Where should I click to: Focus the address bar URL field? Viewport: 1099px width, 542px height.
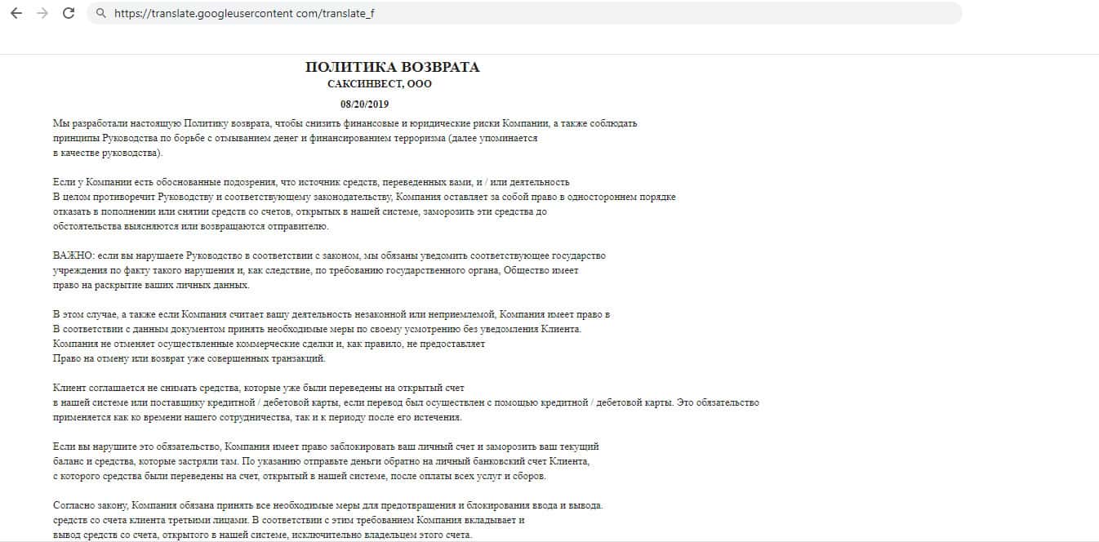524,13
